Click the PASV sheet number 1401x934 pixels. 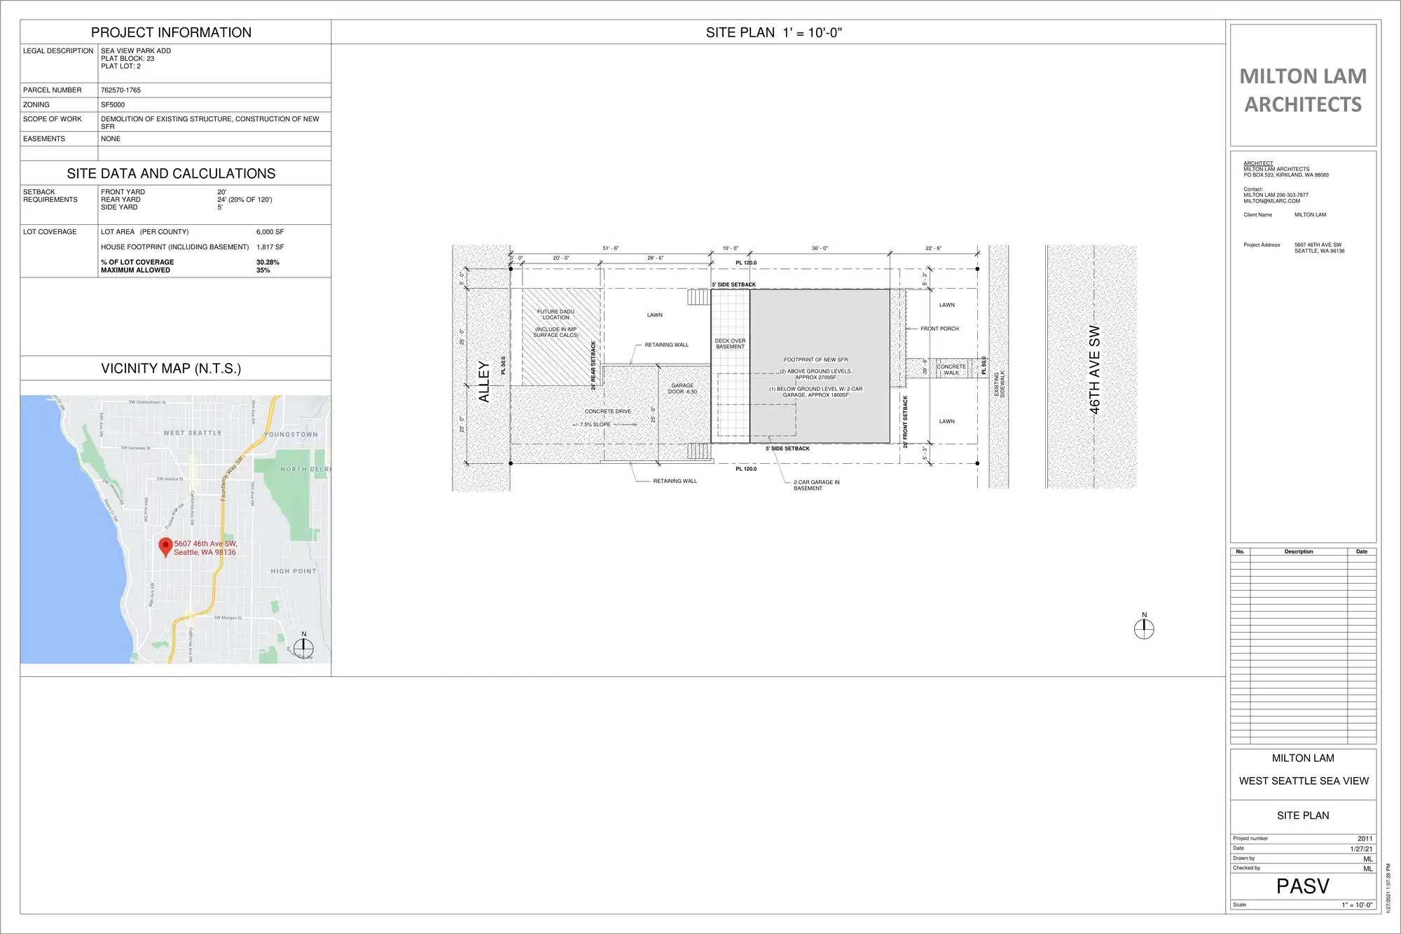(1302, 886)
